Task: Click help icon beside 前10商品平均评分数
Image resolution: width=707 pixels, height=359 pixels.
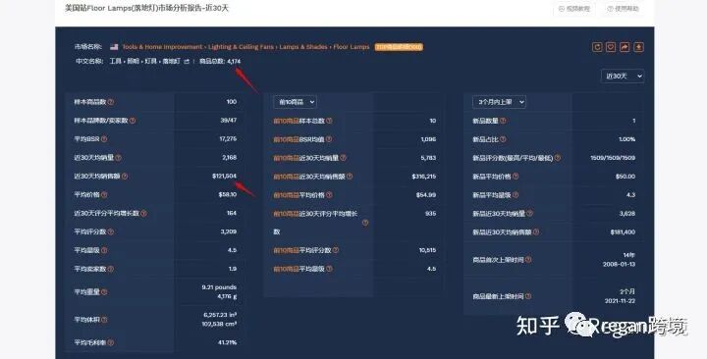Action: pos(336,250)
